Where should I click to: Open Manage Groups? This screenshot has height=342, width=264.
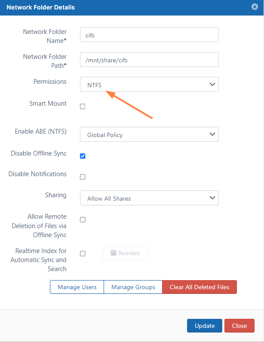133,287
